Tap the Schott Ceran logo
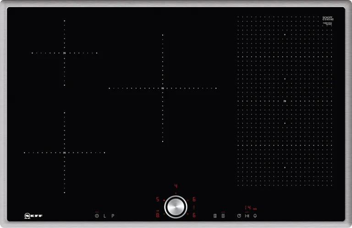 click(x=328, y=19)
